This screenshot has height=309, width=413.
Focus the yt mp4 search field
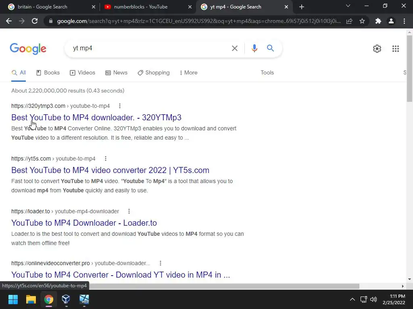150,48
